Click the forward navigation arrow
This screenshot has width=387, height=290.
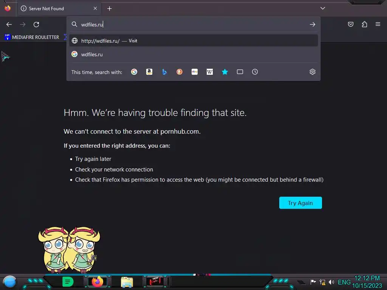[23, 25]
